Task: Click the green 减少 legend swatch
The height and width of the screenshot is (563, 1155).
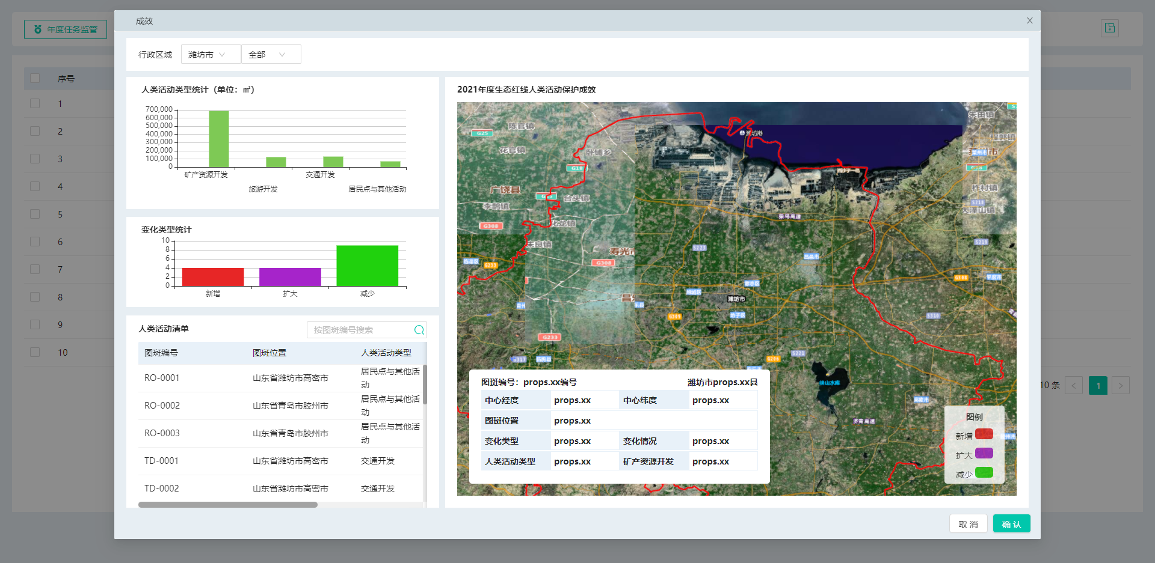Action: [984, 472]
